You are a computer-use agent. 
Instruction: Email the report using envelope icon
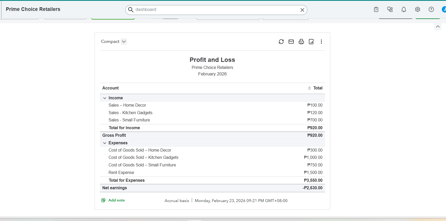pyautogui.click(x=291, y=42)
